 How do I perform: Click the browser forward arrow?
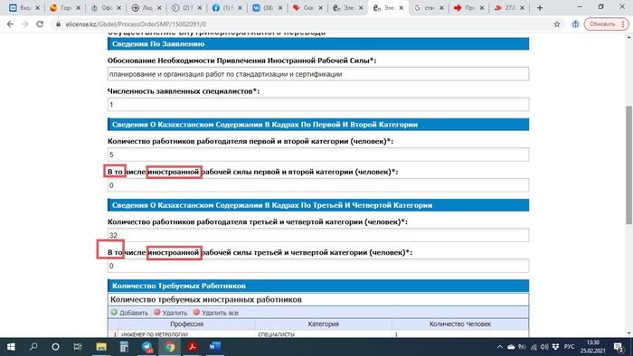pos(25,24)
